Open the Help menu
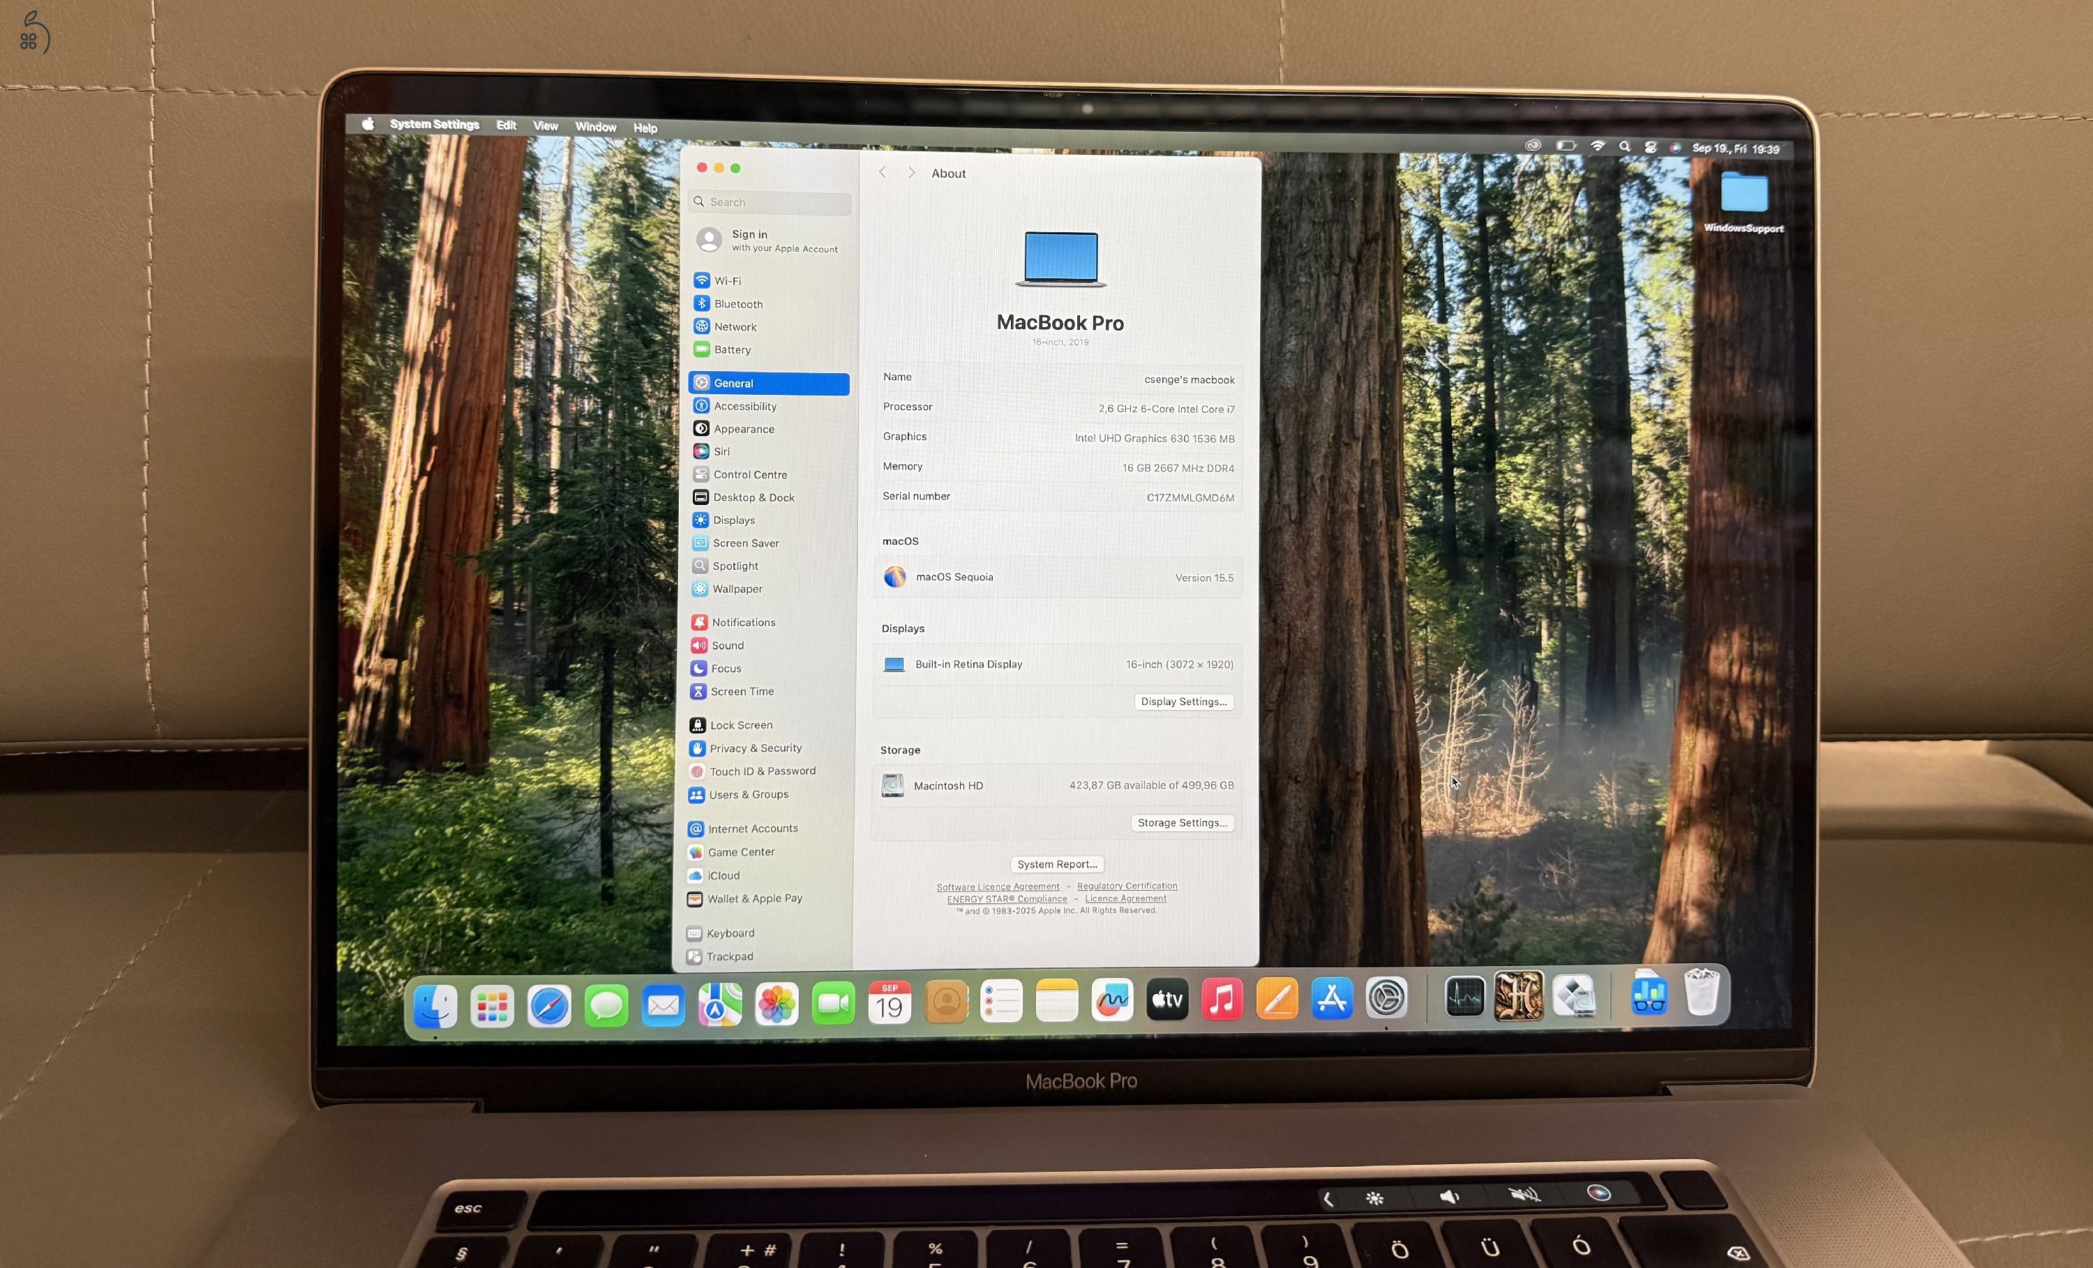2093x1268 pixels. (x=645, y=128)
